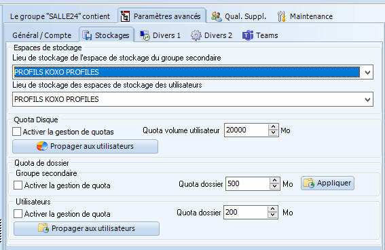Select the Stockages sub-tab

tap(107, 35)
